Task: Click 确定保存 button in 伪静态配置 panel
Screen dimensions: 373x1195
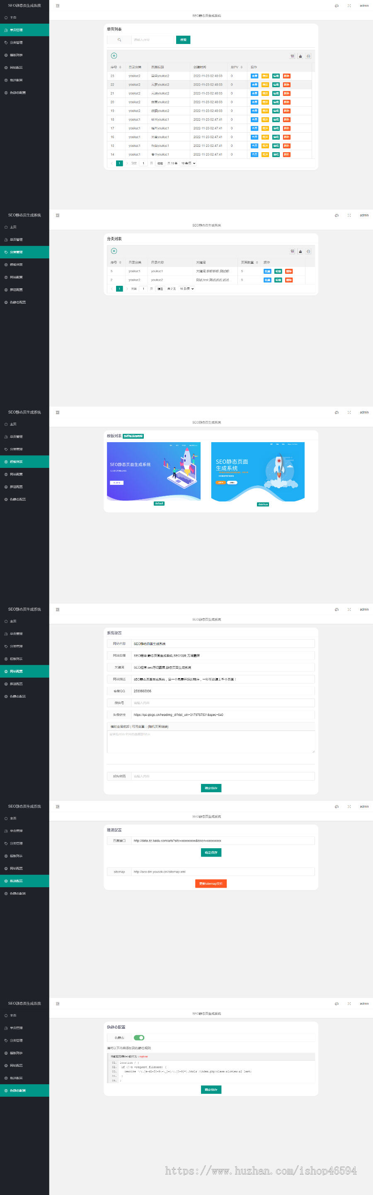Action: [211, 1090]
